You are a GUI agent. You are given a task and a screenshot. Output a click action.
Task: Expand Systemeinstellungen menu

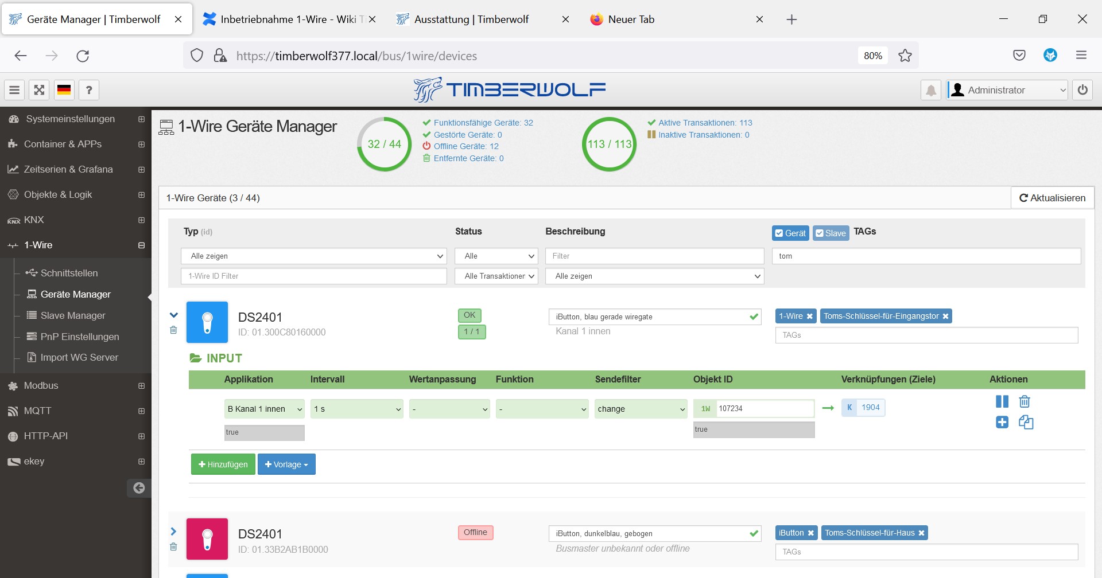click(x=76, y=119)
